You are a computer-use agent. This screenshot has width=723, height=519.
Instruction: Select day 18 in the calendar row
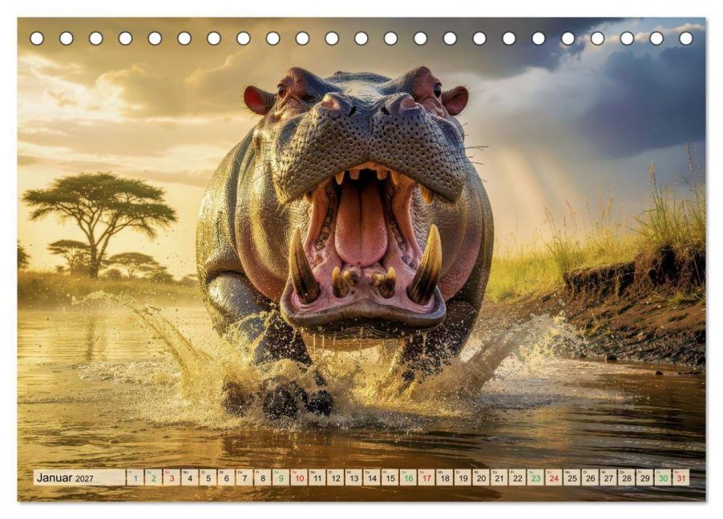pyautogui.click(x=445, y=477)
